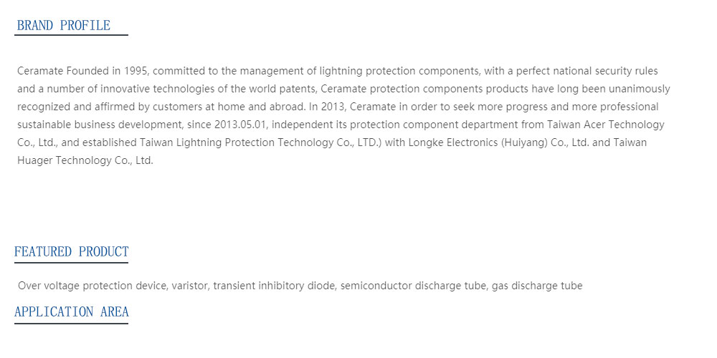This screenshot has height=358, width=717.
Task: Select the FEATURED PRODUCT heading
Action: pyautogui.click(x=71, y=251)
